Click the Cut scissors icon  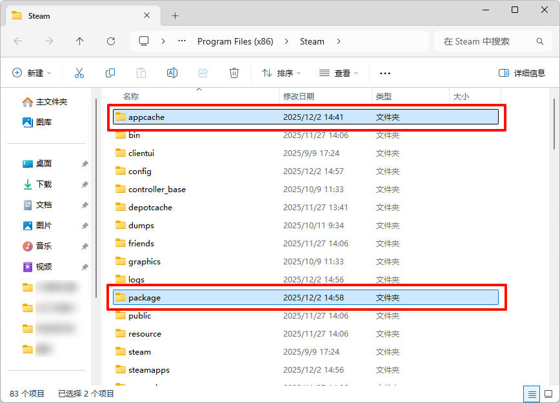pyautogui.click(x=79, y=73)
